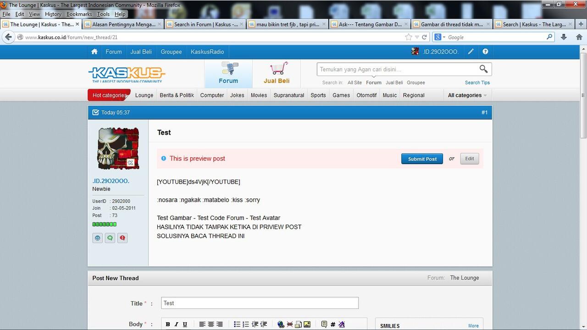Switch to 'Search in Forum | Kaskus' tab
This screenshot has width=587, height=330.
point(205,24)
